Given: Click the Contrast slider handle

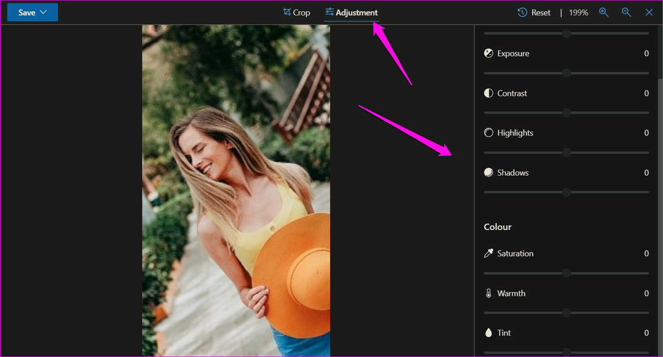Looking at the screenshot, I should 566,113.
